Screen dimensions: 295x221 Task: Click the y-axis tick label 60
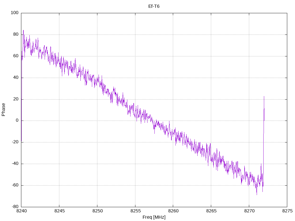[x=16, y=56]
